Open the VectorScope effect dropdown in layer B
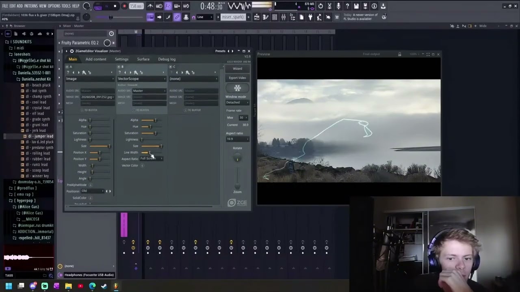This screenshot has width=520, height=292. (142, 79)
